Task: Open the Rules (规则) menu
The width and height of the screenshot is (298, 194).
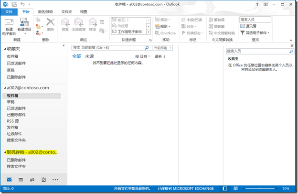Action: pos(162,26)
